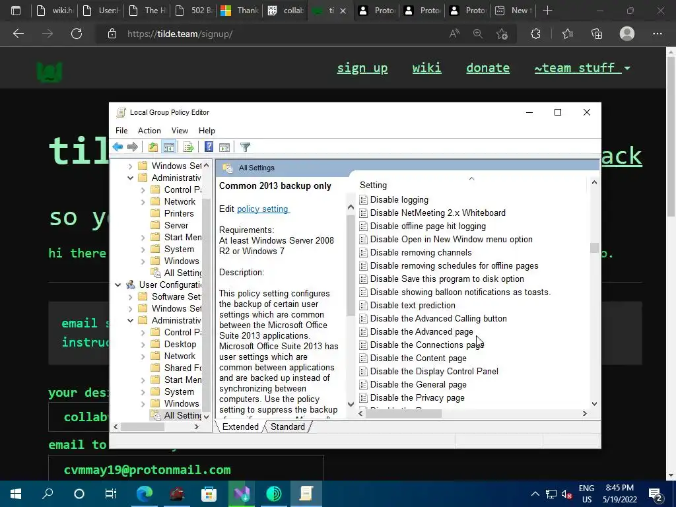Click the Read aloud icon in address bar

tap(454, 34)
